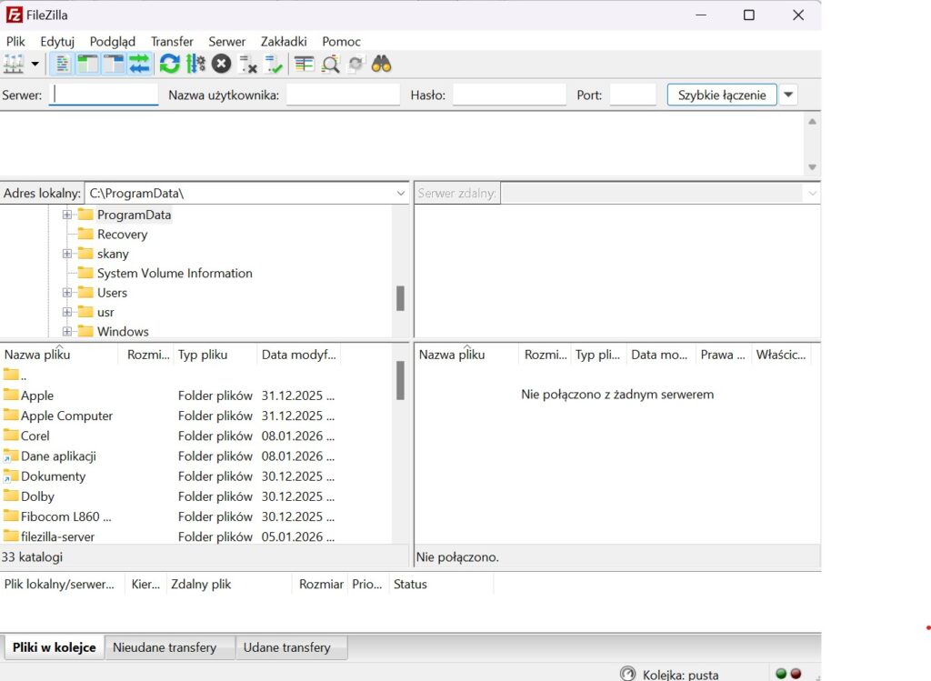Switch to the Nieudane transfery tab
The image size is (931, 681).
coord(165,647)
